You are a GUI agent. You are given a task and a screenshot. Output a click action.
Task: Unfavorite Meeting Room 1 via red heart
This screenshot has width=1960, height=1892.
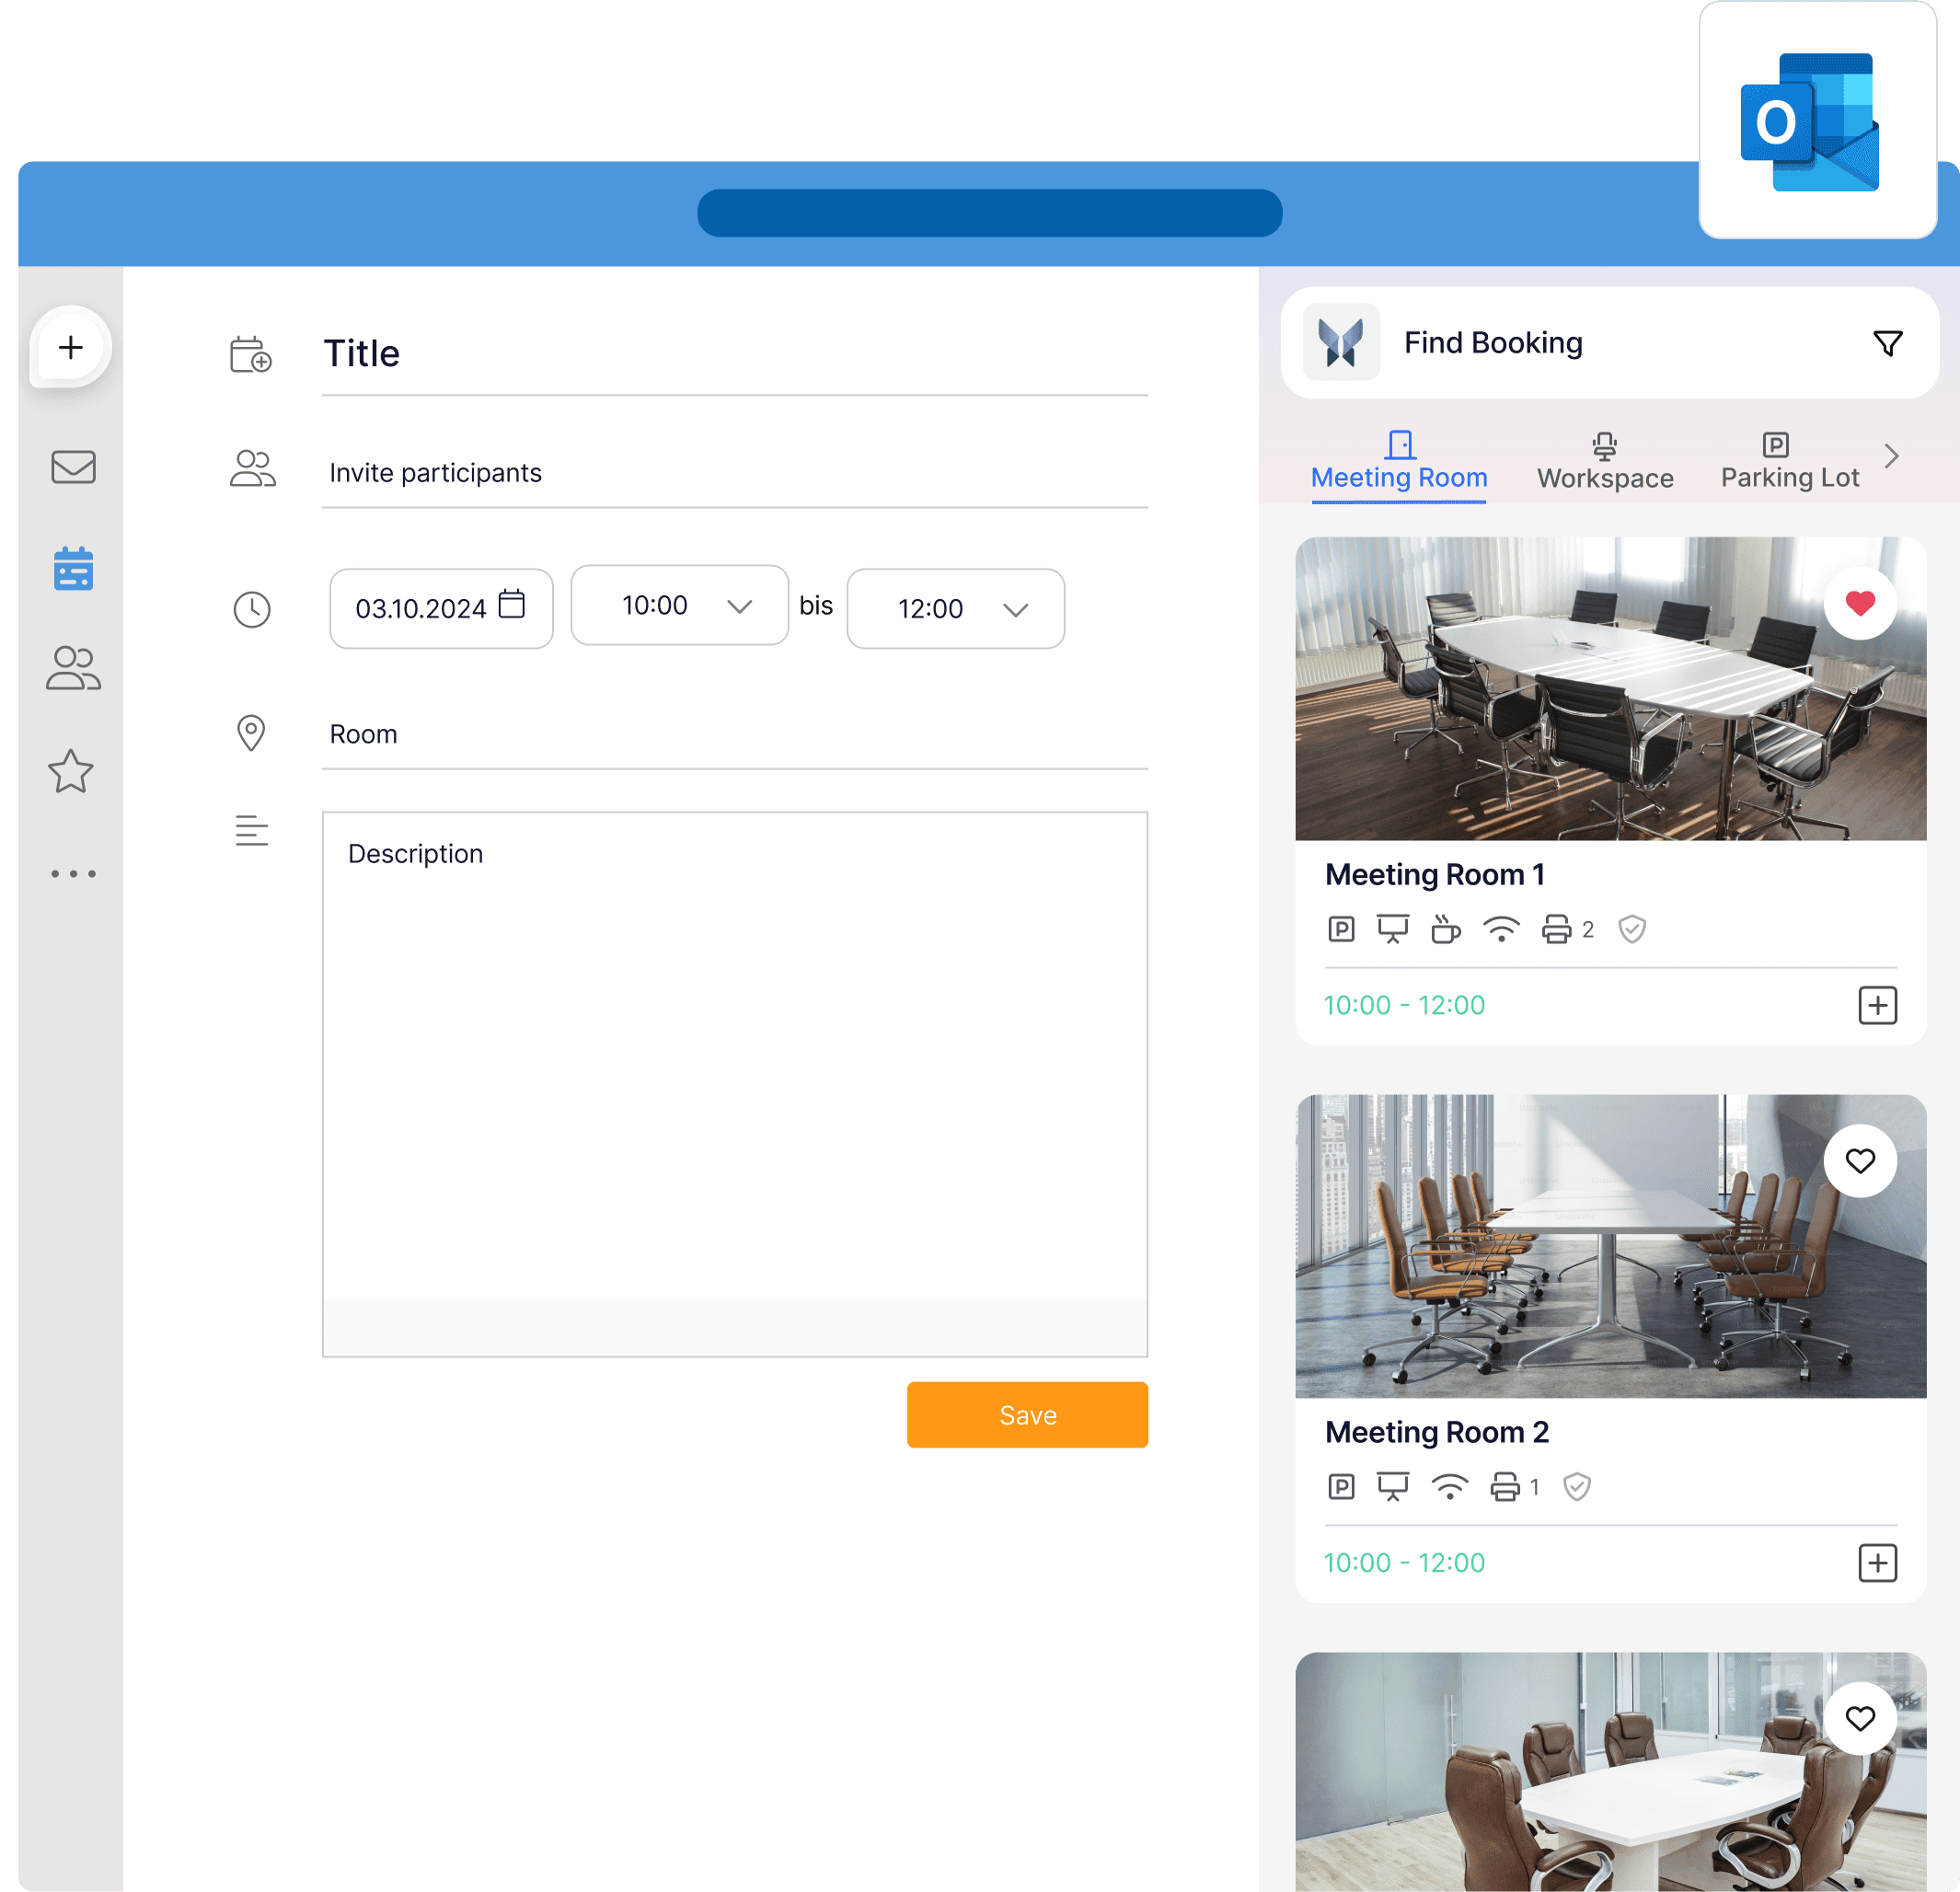coord(1860,603)
